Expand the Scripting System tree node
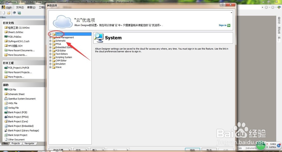282x152 pixels. click(50, 57)
